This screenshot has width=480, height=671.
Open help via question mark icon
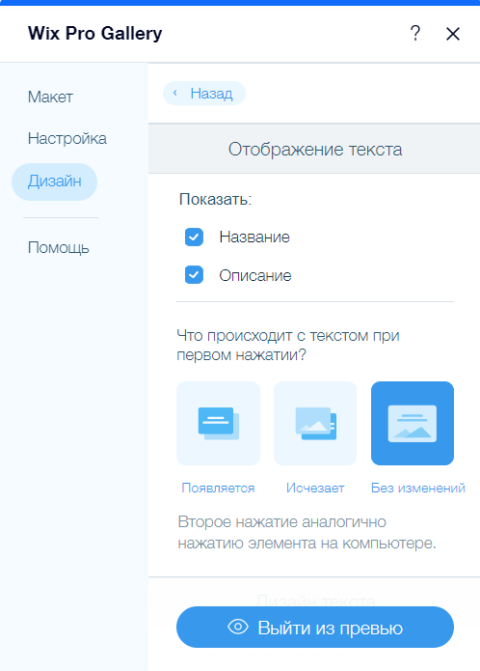pyautogui.click(x=415, y=34)
